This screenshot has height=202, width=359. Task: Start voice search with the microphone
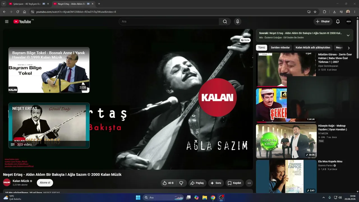238,22
